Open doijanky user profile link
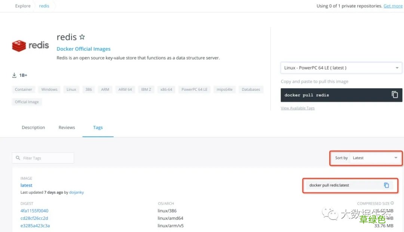404x232 pixels. pyautogui.click(x=77, y=192)
